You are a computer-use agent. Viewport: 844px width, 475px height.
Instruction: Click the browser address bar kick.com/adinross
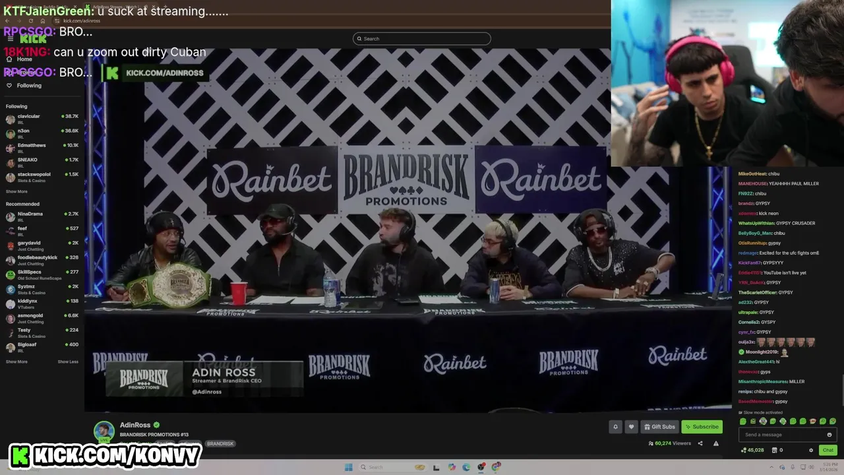pos(82,20)
